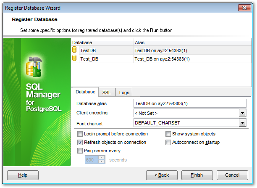Close the Register Database Wizard window
This screenshot has height=188, width=257.
click(244, 7)
